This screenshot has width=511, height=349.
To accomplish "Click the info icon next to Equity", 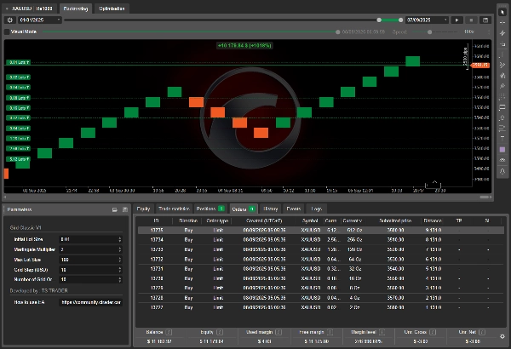I will point(220,332).
